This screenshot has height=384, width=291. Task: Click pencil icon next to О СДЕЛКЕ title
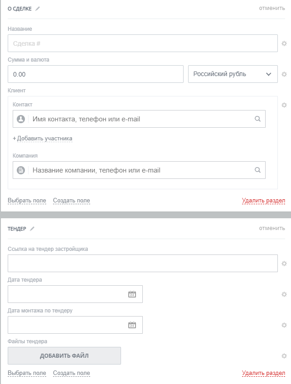(38, 9)
